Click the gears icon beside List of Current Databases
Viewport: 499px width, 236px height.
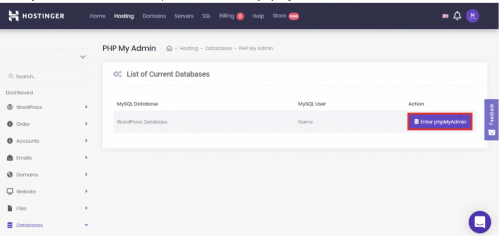tap(117, 74)
